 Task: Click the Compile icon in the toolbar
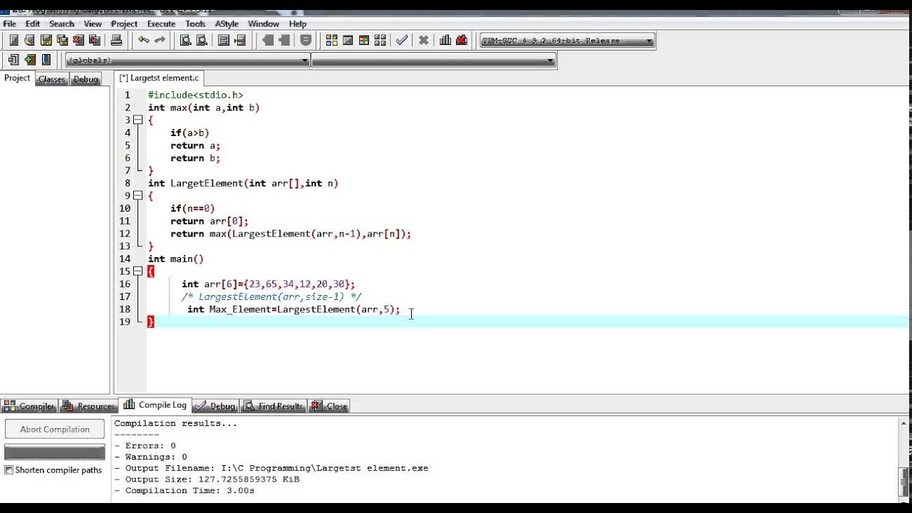click(331, 41)
